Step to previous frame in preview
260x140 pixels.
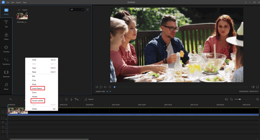[97, 87]
